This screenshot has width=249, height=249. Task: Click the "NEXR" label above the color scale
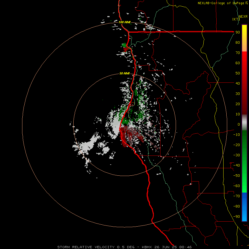click(243, 17)
